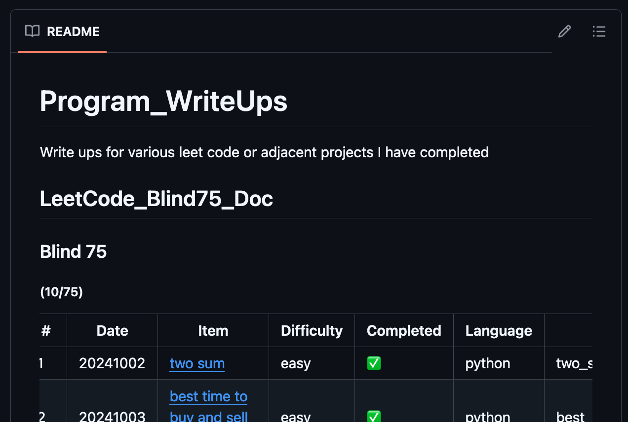Click 'python' in the 20241003 row

[x=488, y=417]
